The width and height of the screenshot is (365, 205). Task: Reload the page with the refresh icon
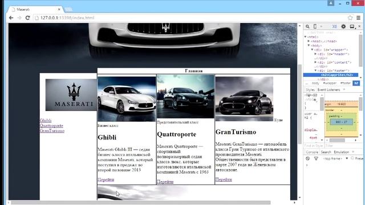tap(27, 18)
